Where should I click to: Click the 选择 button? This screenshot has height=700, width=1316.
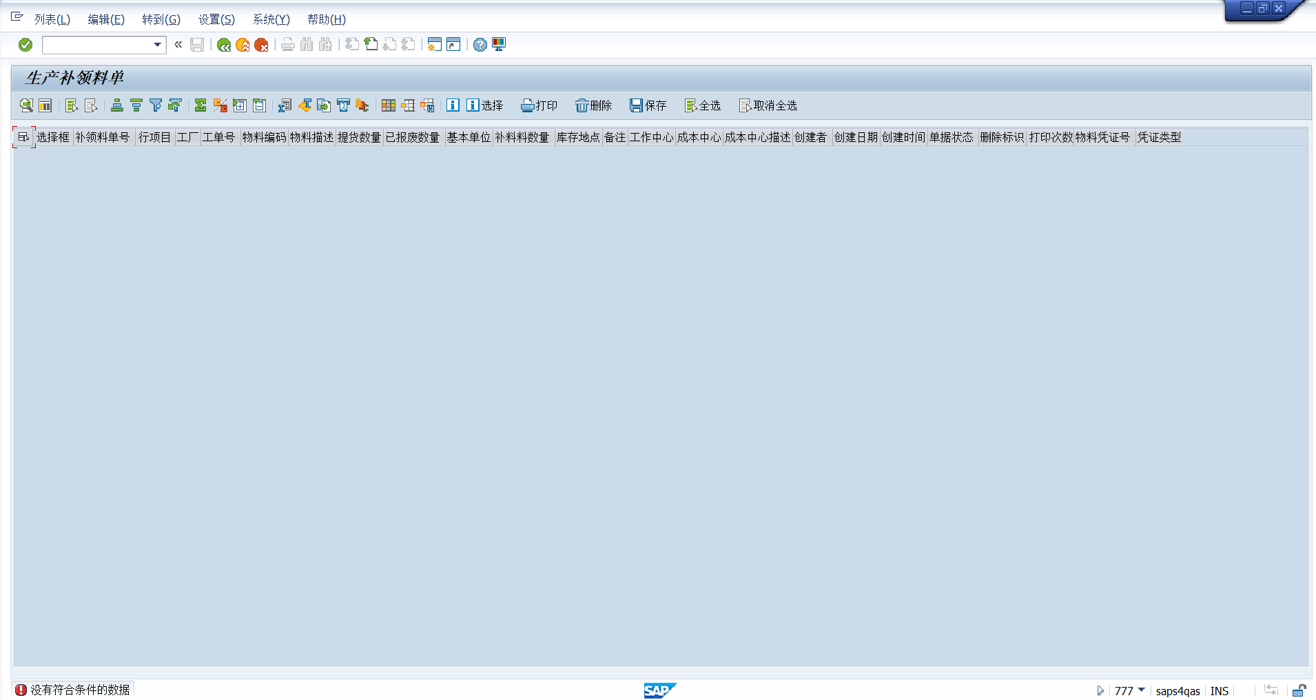(485, 105)
